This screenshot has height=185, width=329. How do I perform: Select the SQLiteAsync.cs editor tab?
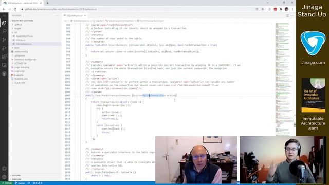(75, 16)
